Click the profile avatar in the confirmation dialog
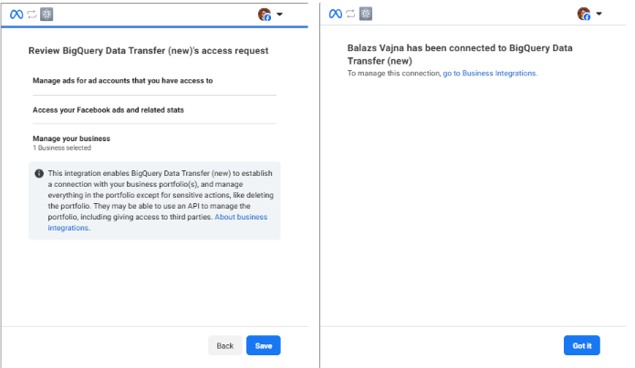Screen dimensions: 635x368 pos(584,14)
